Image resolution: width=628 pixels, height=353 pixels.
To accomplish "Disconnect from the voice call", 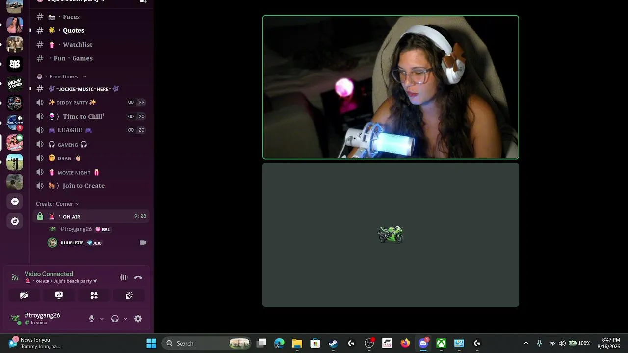I will tap(138, 277).
